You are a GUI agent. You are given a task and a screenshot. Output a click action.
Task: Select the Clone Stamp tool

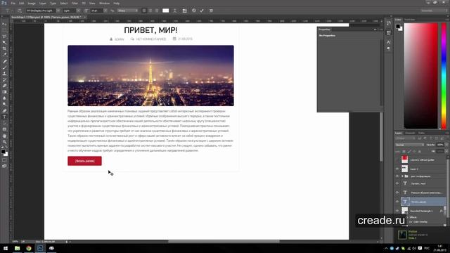tap(4, 73)
